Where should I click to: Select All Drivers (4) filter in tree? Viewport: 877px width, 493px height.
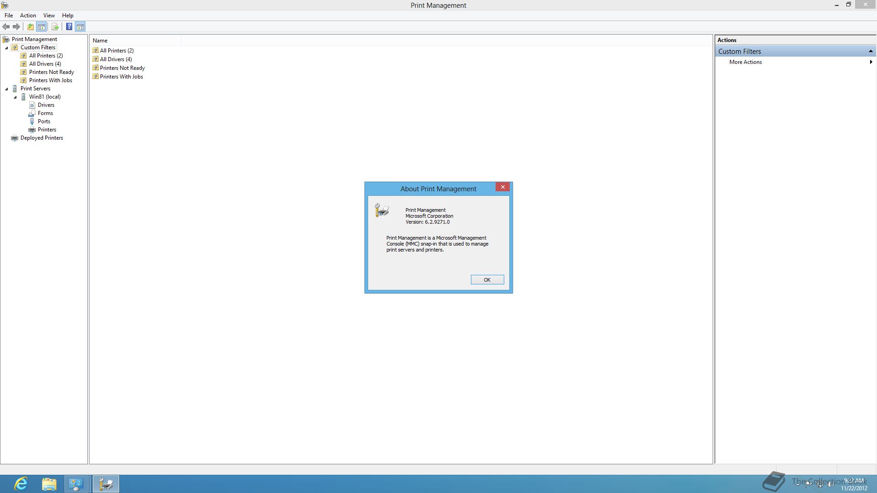(45, 64)
